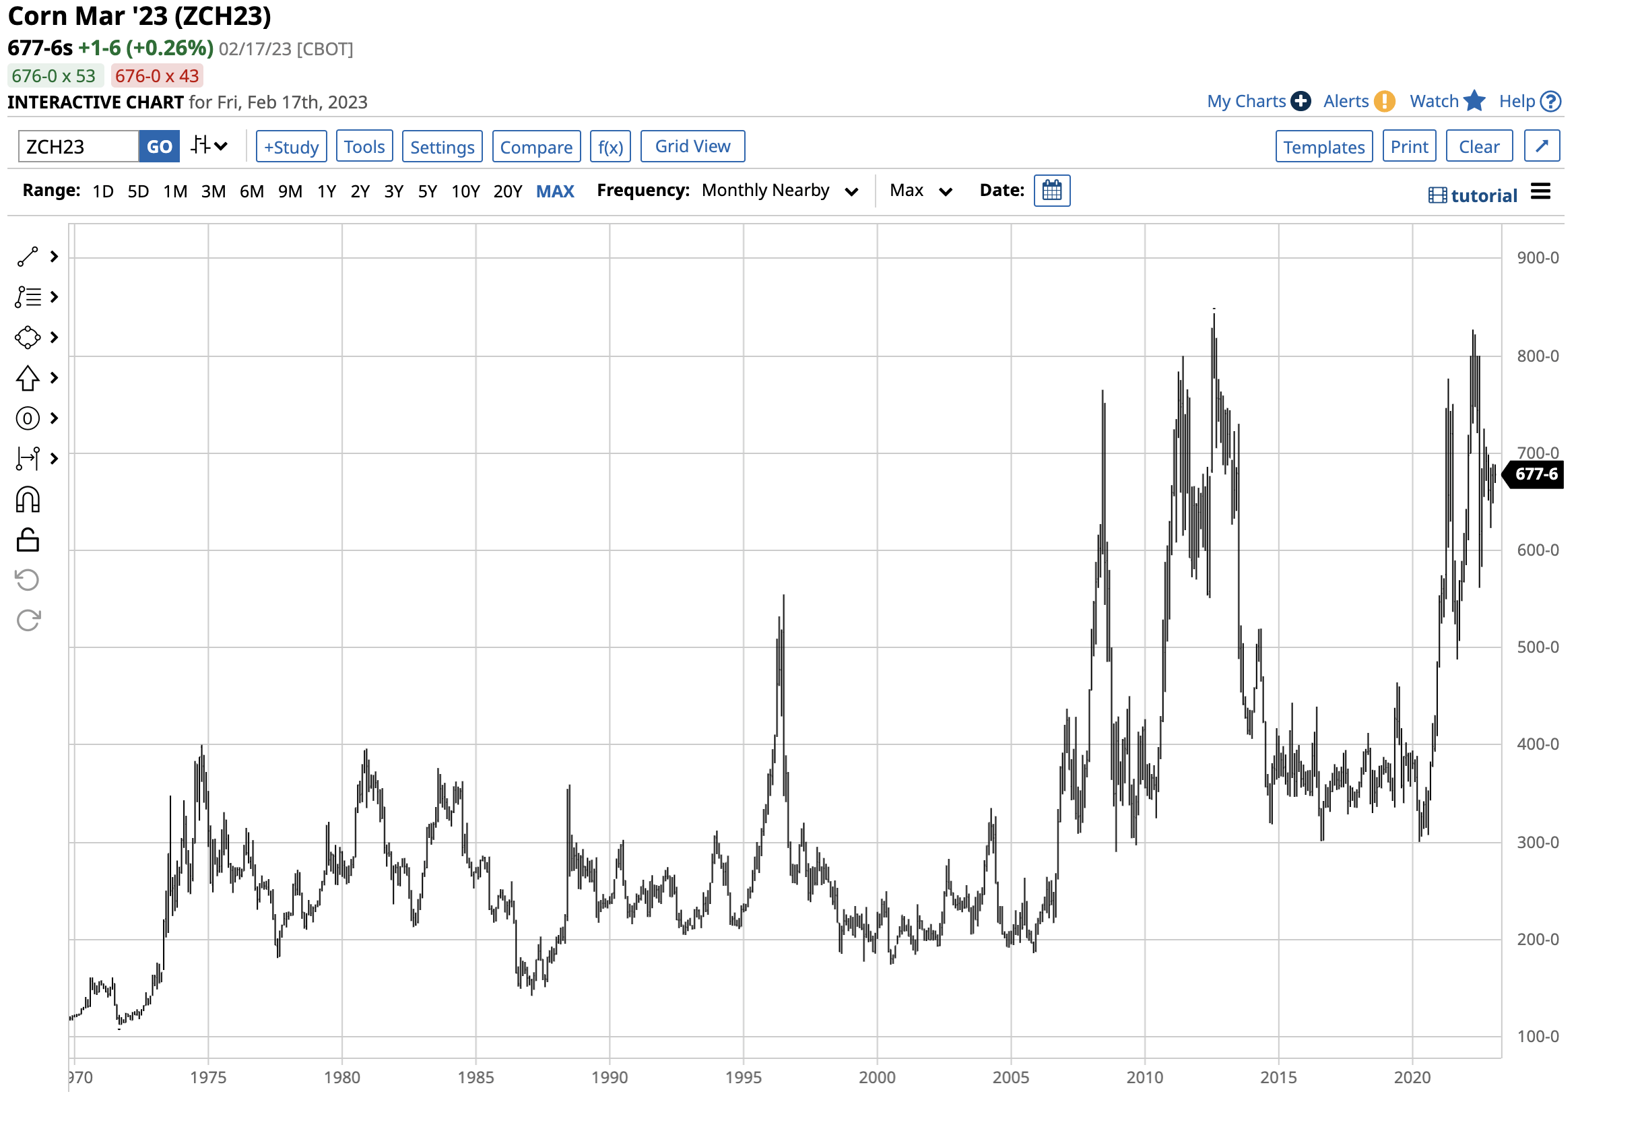Image resolution: width=1642 pixels, height=1129 pixels.
Task: Switch to the 5Y range
Action: [x=427, y=190]
